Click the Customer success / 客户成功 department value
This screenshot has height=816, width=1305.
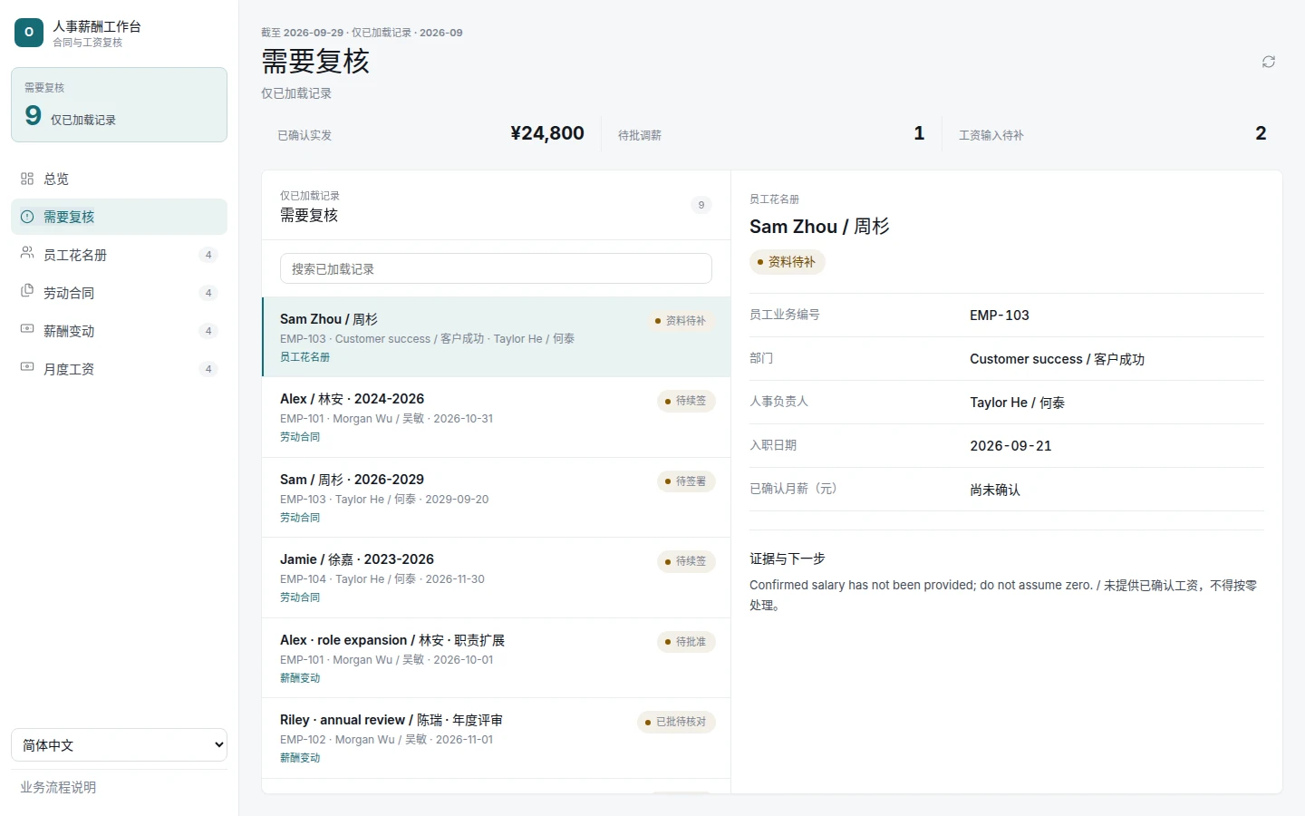click(1057, 359)
